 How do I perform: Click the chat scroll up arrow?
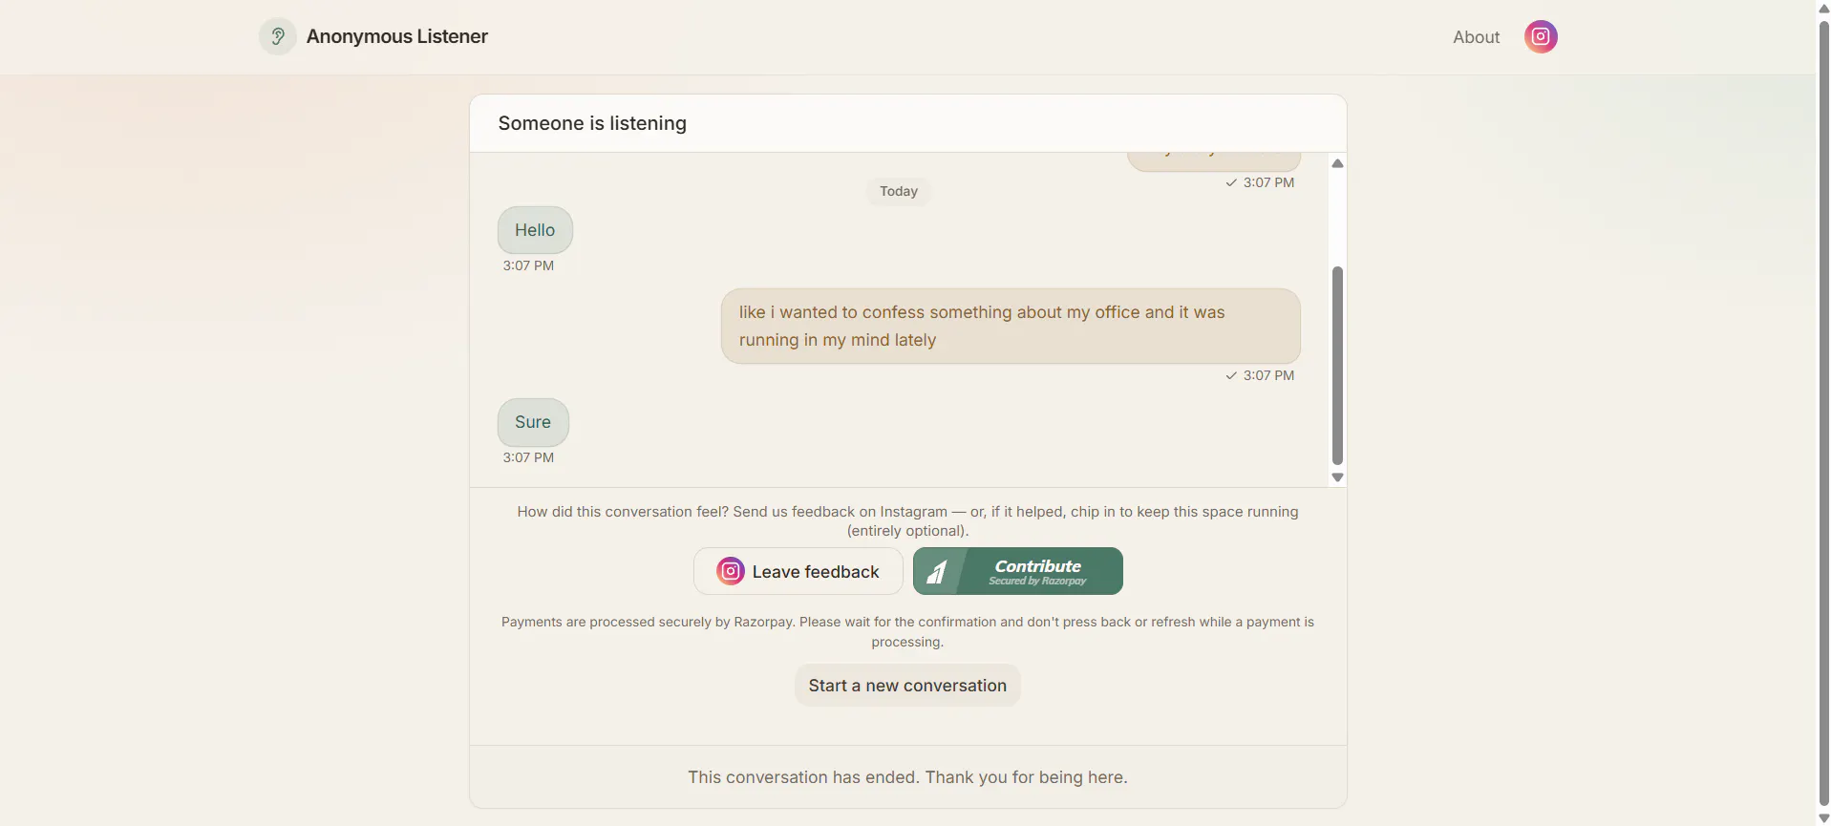pyautogui.click(x=1337, y=163)
